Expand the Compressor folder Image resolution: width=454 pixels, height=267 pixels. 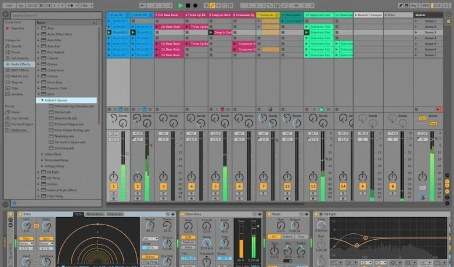tap(38, 70)
